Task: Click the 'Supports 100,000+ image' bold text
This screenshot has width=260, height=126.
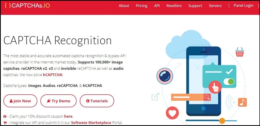Action: coord(100,62)
